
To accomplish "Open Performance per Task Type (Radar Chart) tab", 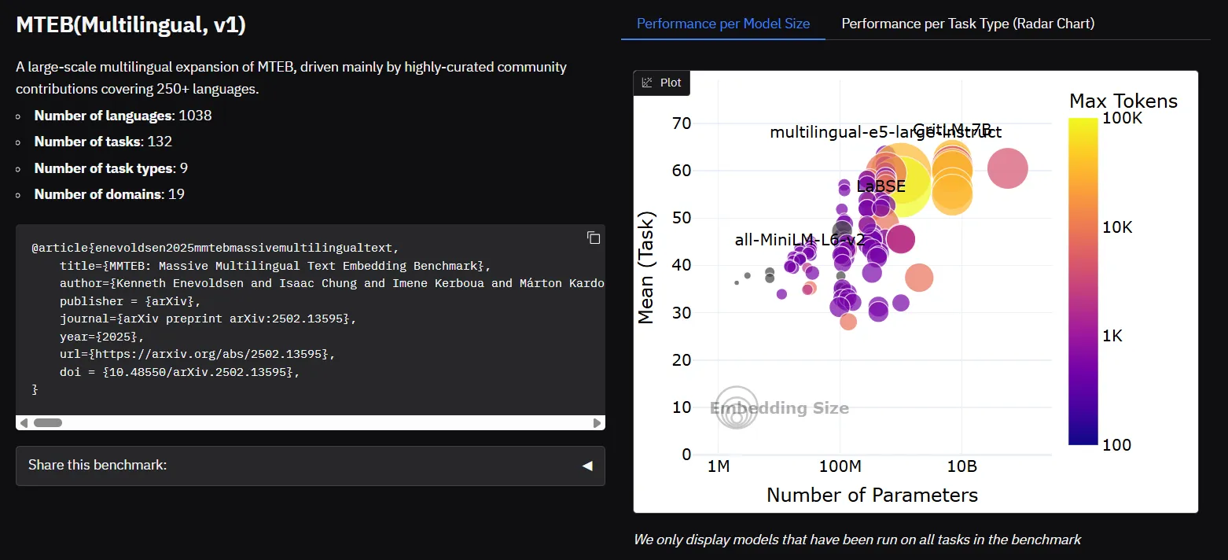I will 968,24.
